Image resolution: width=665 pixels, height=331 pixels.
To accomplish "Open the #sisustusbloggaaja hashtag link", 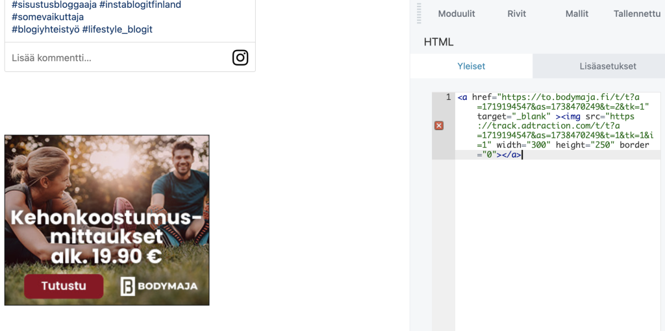I will (54, 5).
